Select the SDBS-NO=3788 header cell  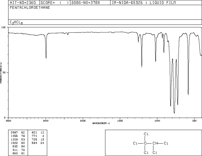pyautogui.click(x=86, y=3)
